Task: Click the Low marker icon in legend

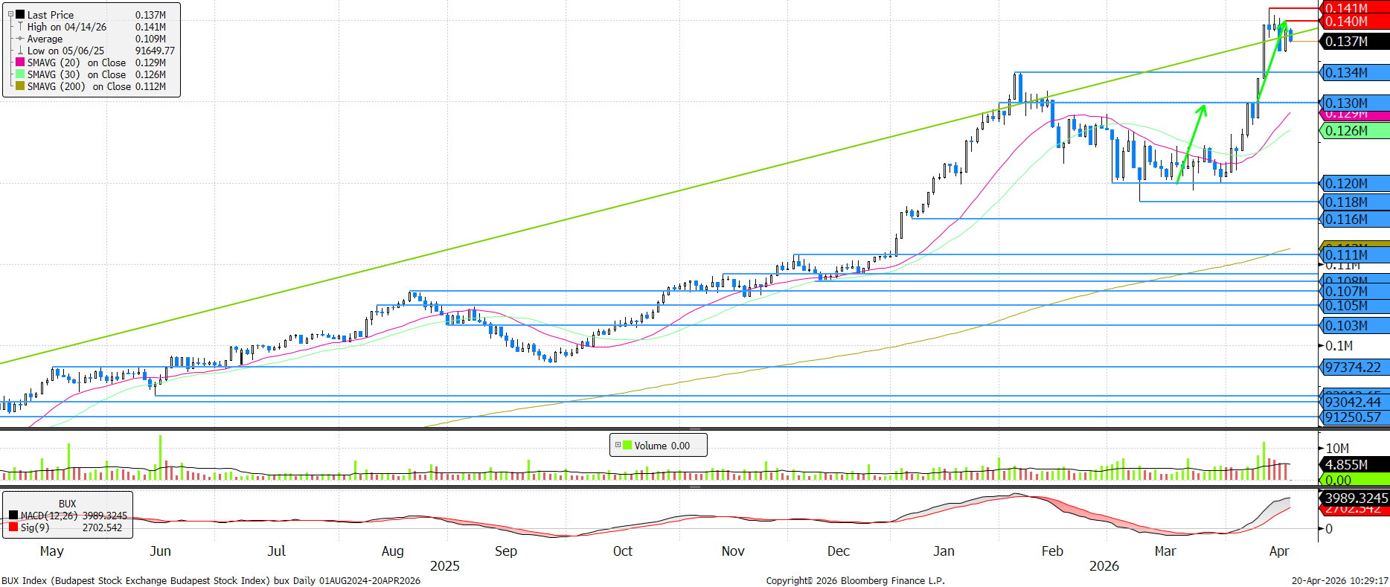Action: pyautogui.click(x=20, y=51)
